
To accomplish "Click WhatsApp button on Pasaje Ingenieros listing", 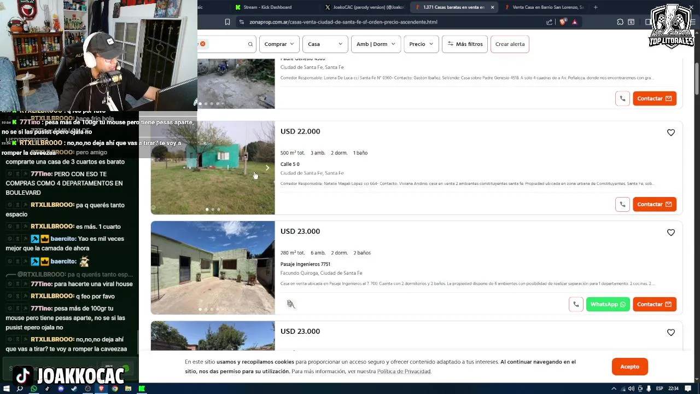I will [608, 304].
